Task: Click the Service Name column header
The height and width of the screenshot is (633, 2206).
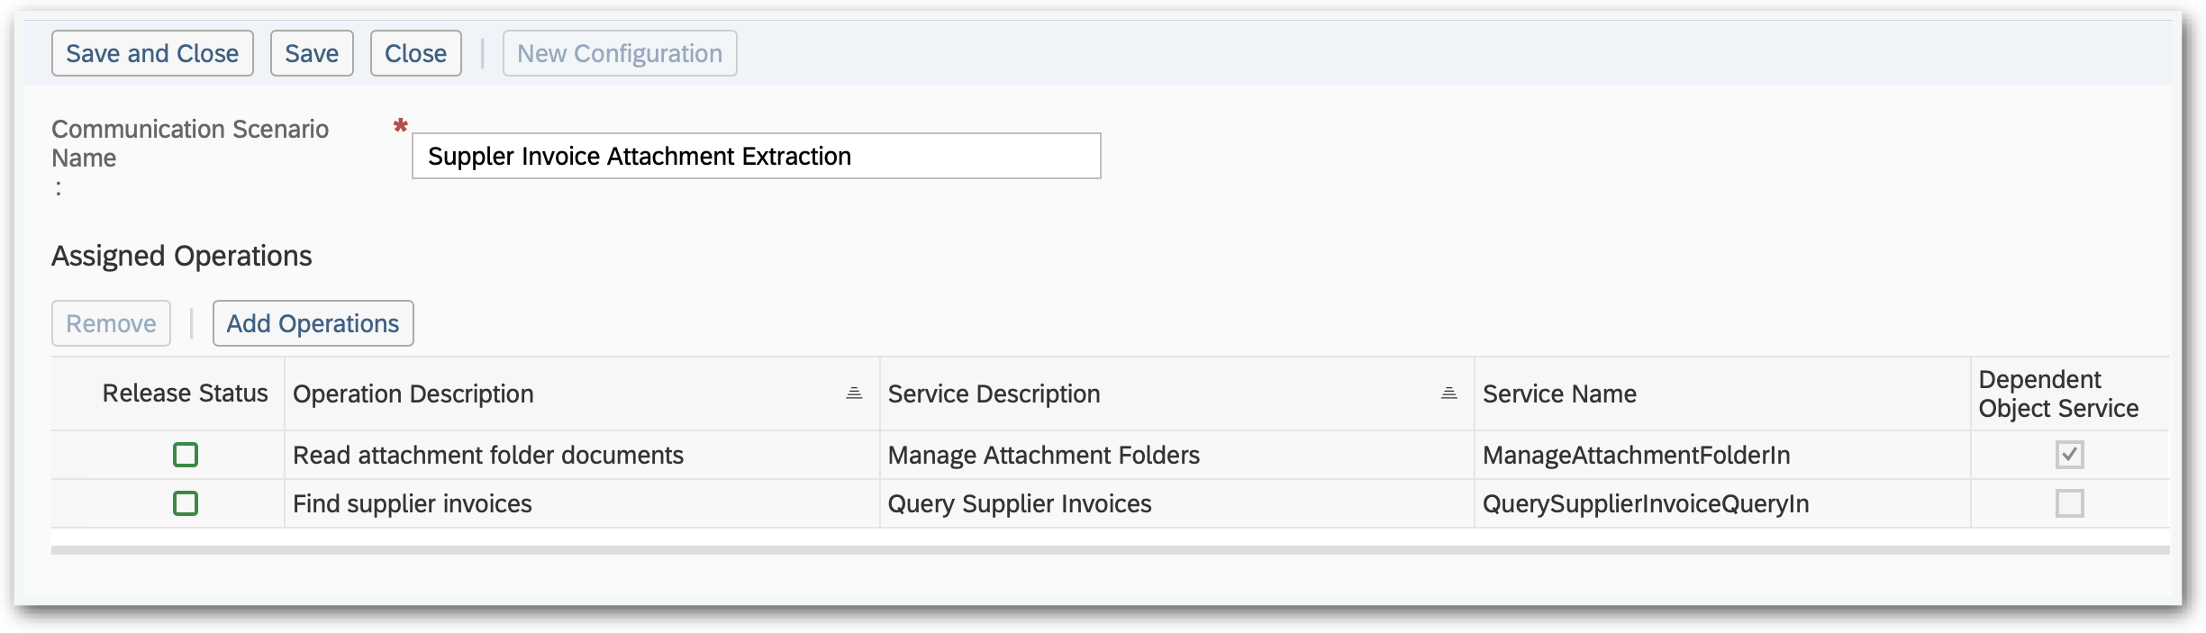Action: click(x=1560, y=393)
